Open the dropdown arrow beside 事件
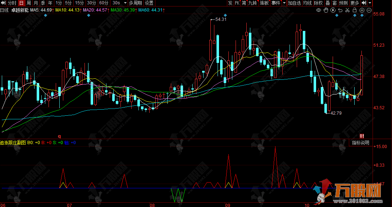 point(284,3)
